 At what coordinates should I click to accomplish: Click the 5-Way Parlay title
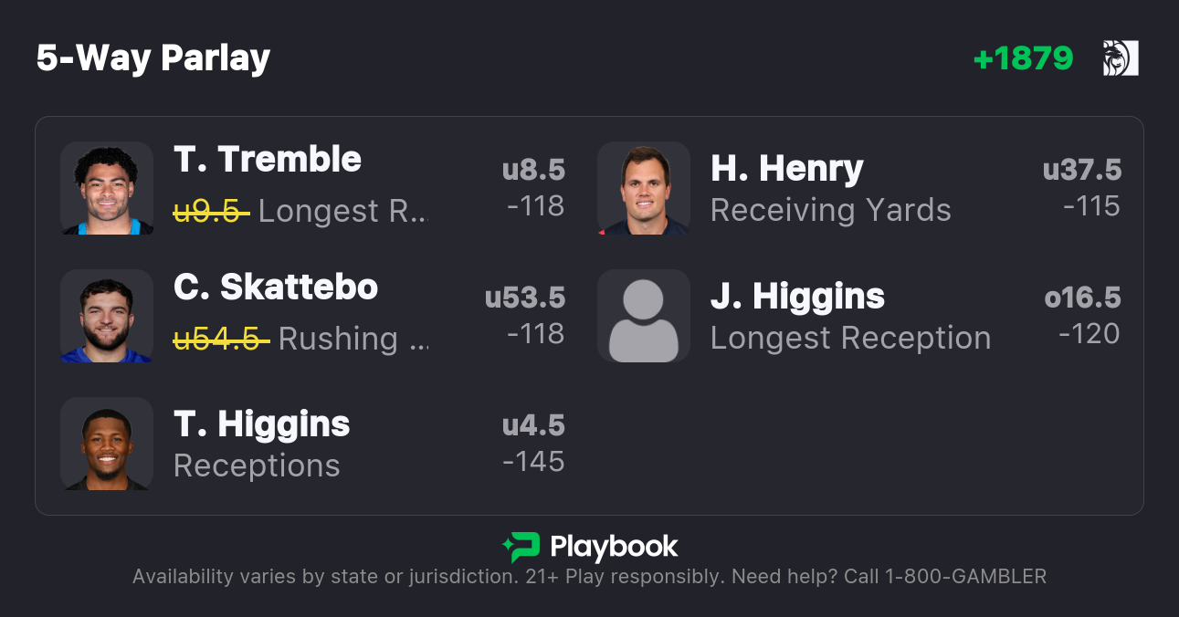pos(153,58)
